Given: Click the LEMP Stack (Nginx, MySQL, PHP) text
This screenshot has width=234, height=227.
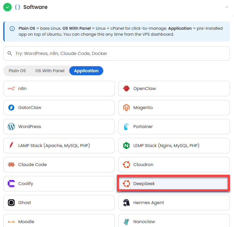Looking at the screenshot, I should 166,146.
